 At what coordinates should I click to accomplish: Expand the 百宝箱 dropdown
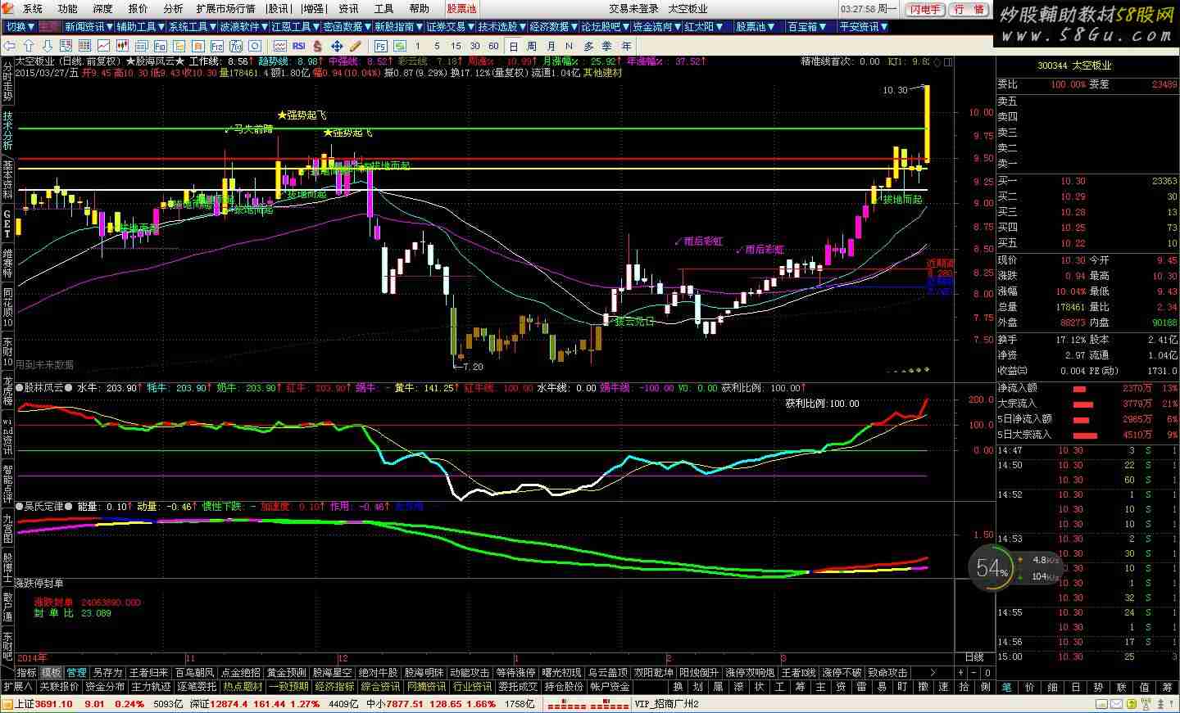[806, 26]
